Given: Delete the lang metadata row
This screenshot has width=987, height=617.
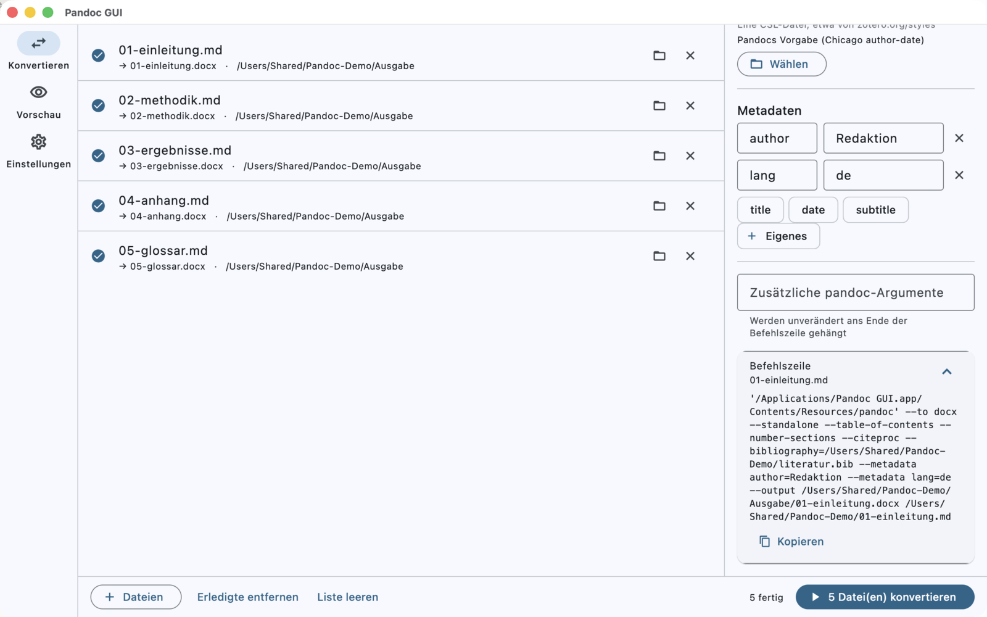Looking at the screenshot, I should click(x=959, y=175).
